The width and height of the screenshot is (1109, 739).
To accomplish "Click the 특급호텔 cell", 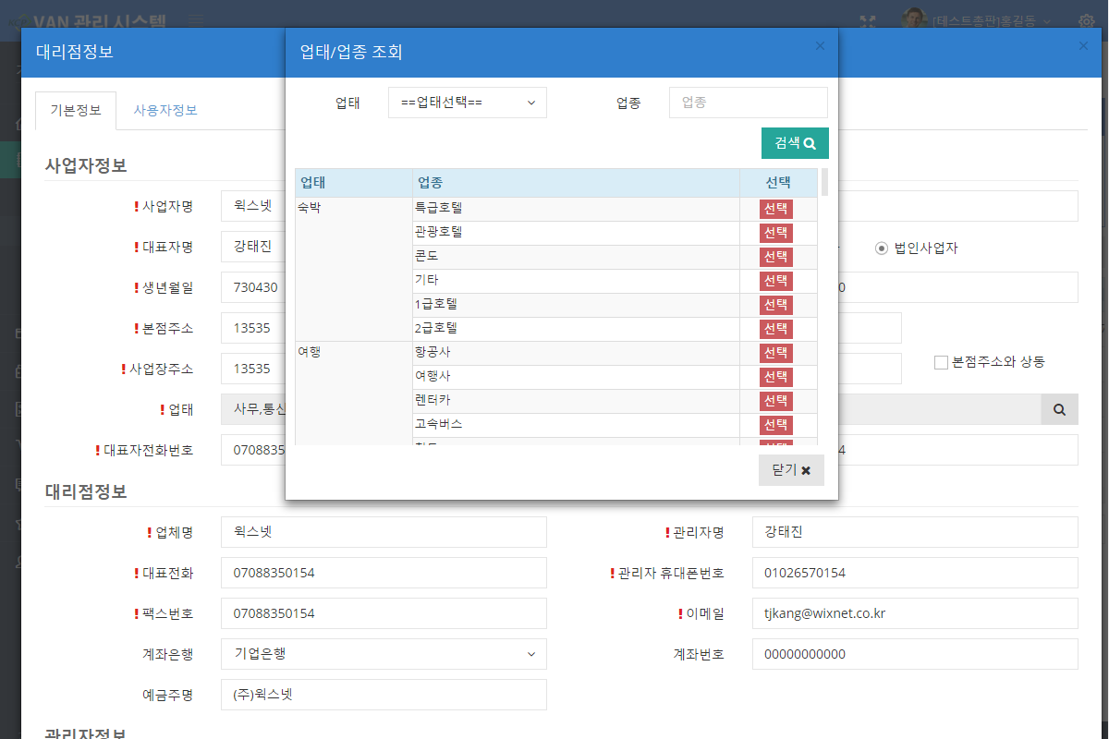I will click(x=576, y=209).
